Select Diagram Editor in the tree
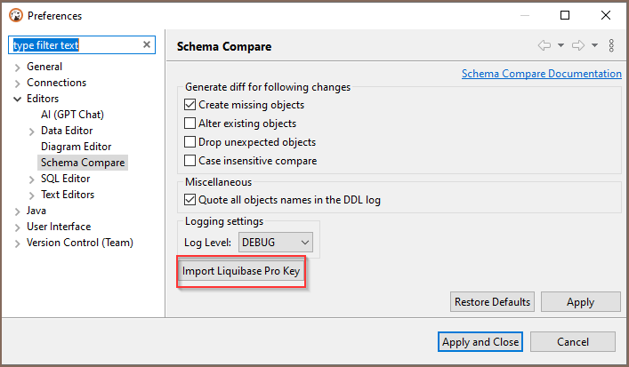 click(76, 147)
